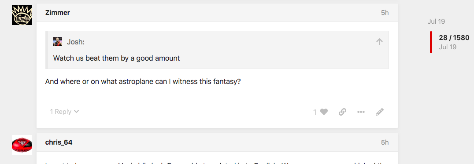
Task: Edit the post with pencil icon
Action: 380,112
